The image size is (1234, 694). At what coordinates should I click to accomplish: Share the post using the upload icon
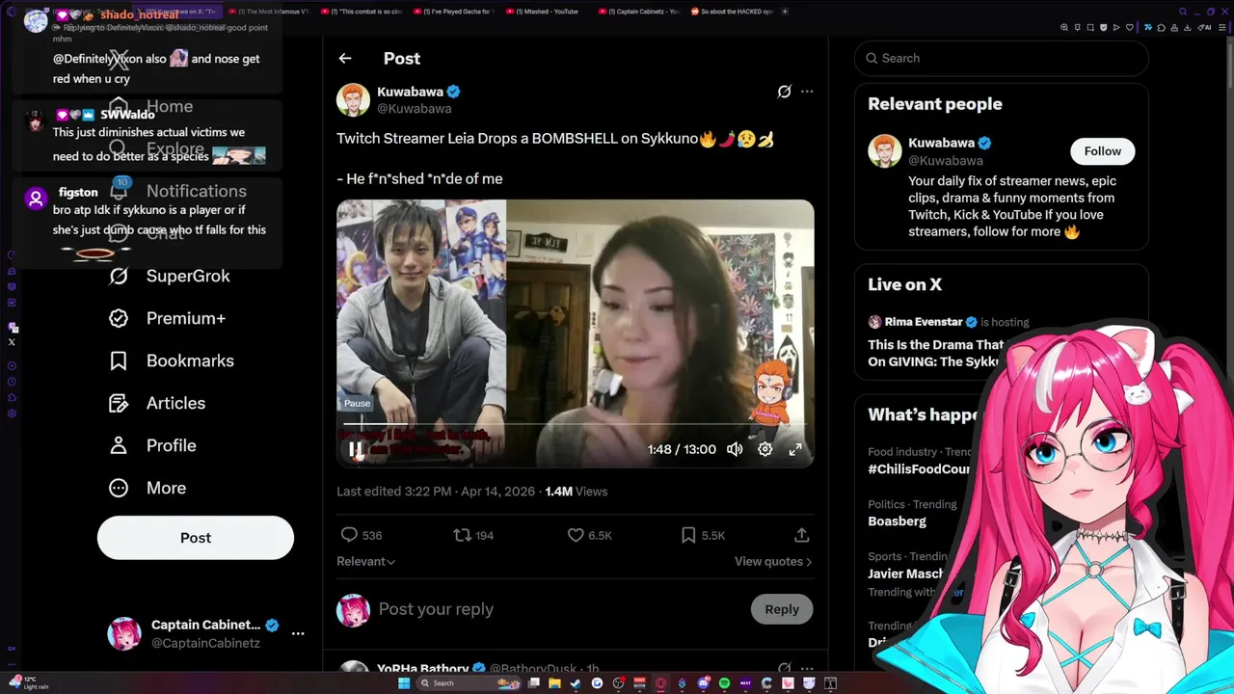tap(801, 535)
